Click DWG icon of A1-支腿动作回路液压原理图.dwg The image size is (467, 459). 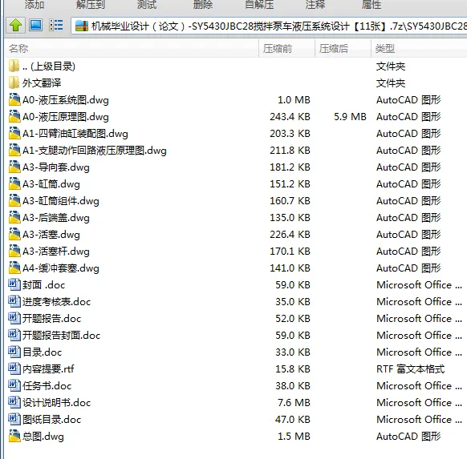pyautogui.click(x=14, y=150)
